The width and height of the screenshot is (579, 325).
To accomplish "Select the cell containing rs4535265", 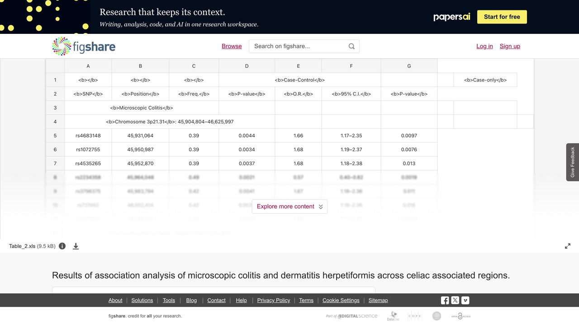I will 88,163.
